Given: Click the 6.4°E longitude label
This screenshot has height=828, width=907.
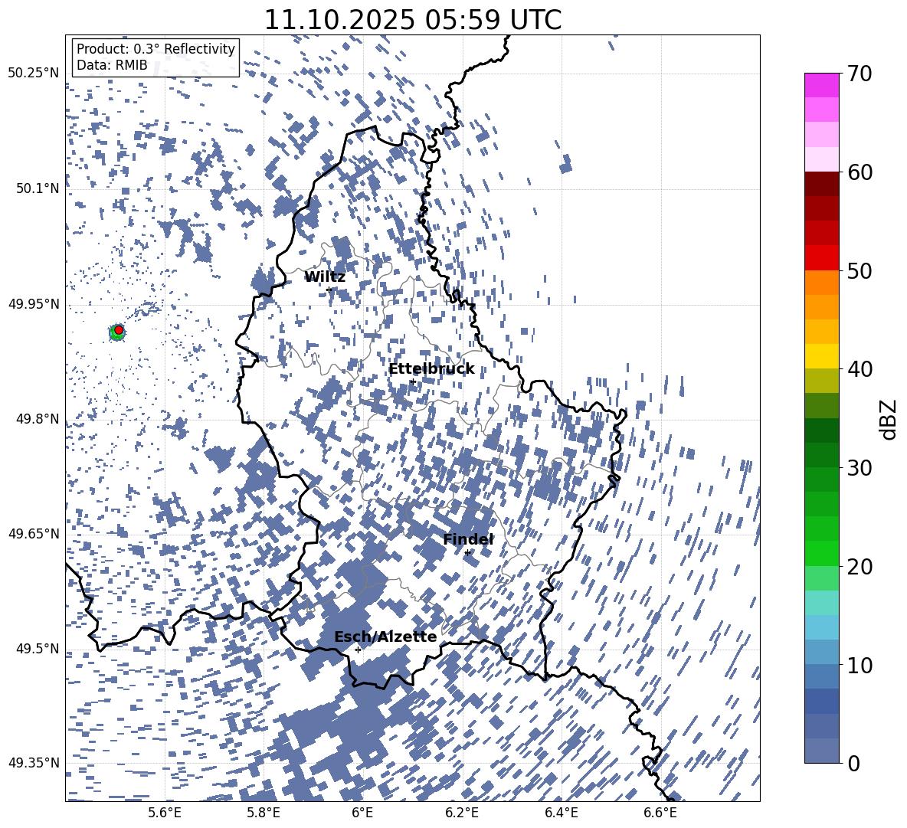Looking at the screenshot, I should [561, 813].
